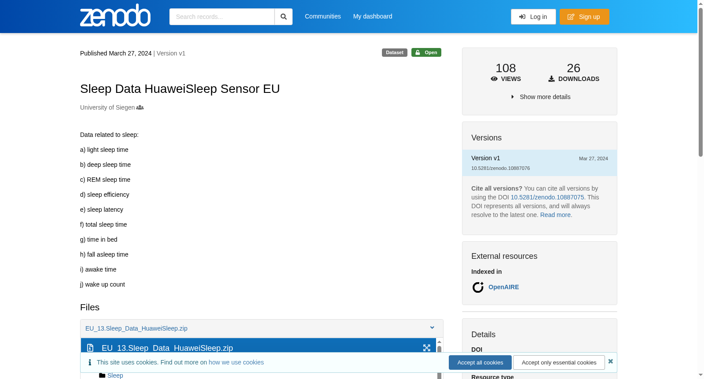Open My dashboard

click(373, 16)
